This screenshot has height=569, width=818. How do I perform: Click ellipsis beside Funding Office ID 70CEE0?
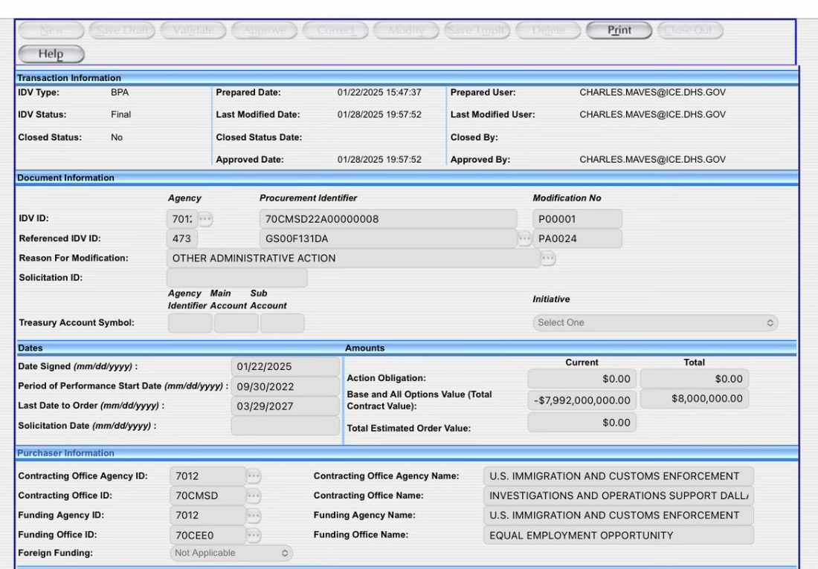[254, 535]
